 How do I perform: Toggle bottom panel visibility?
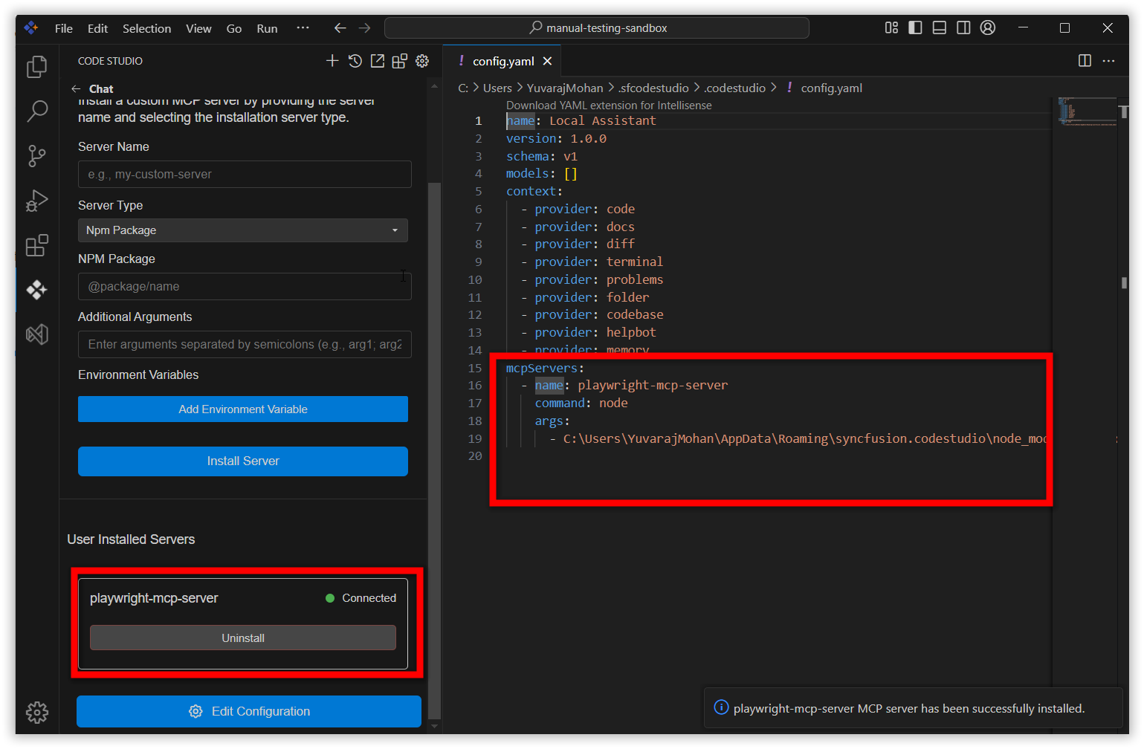(x=940, y=27)
